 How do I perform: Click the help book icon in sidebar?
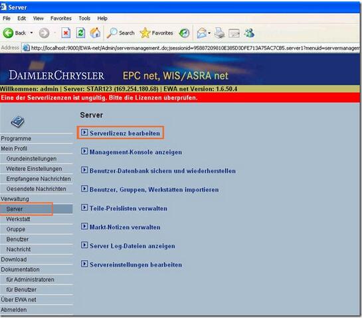pos(17,121)
